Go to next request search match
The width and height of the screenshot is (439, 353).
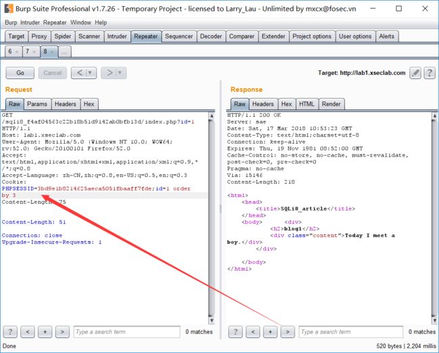pyautogui.click(x=62, y=332)
